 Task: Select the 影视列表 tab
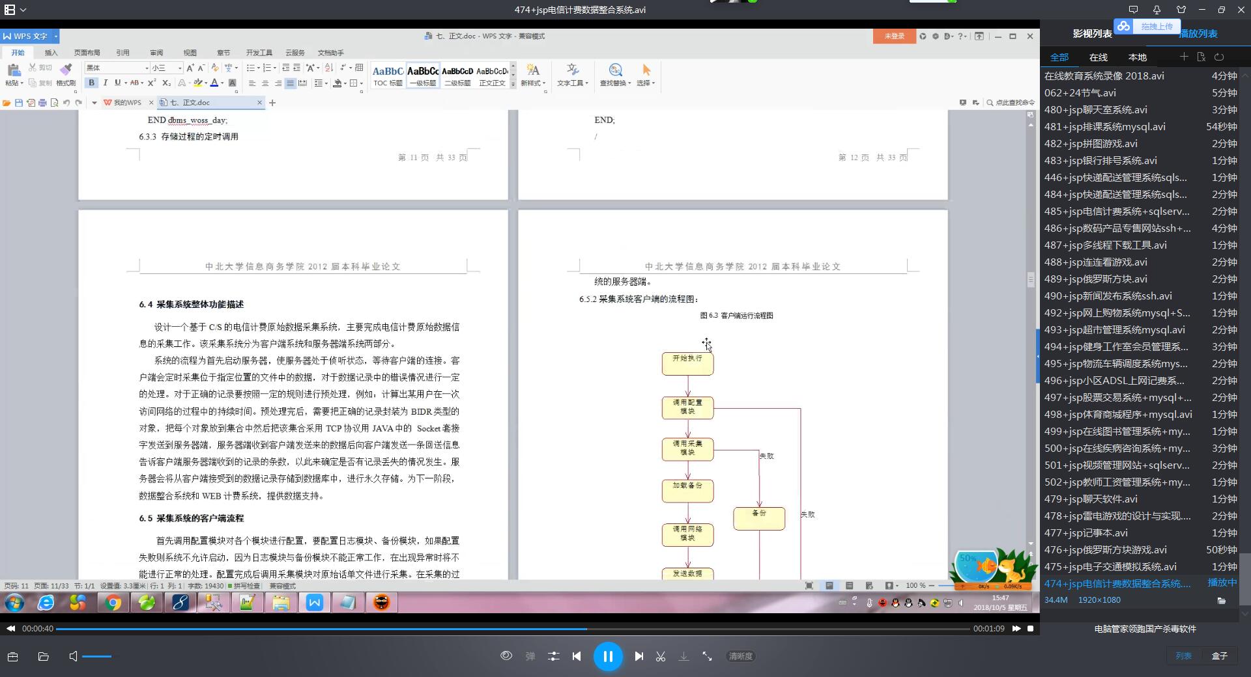coord(1092,34)
